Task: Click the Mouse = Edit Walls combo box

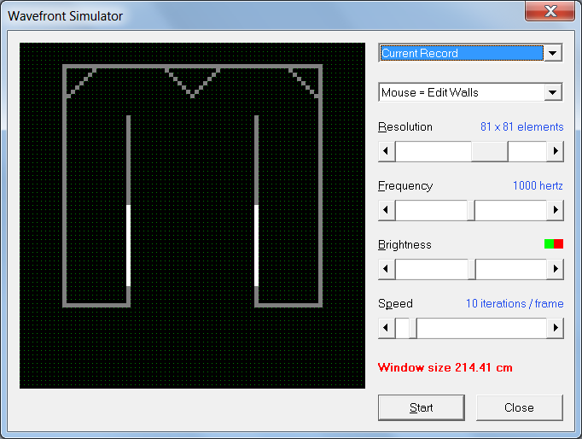Action: [x=470, y=92]
